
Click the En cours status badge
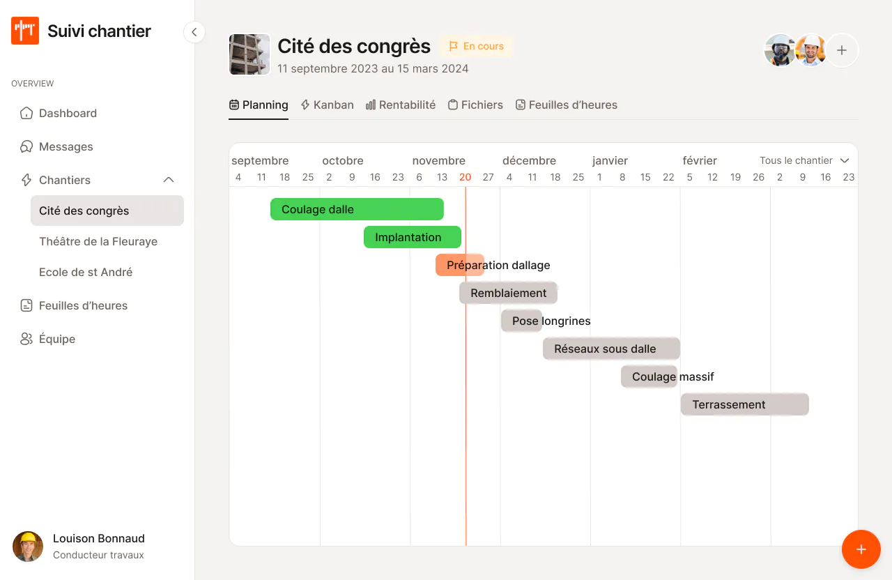476,46
